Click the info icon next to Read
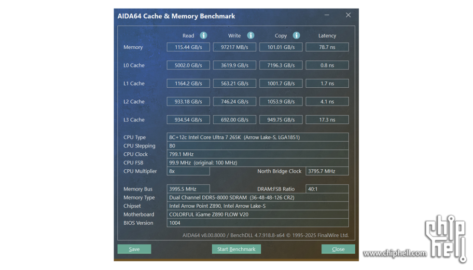The height and width of the screenshot is (270, 473). tap(204, 36)
